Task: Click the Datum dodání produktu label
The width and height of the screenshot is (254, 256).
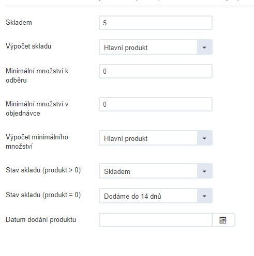Action: pos(41,220)
